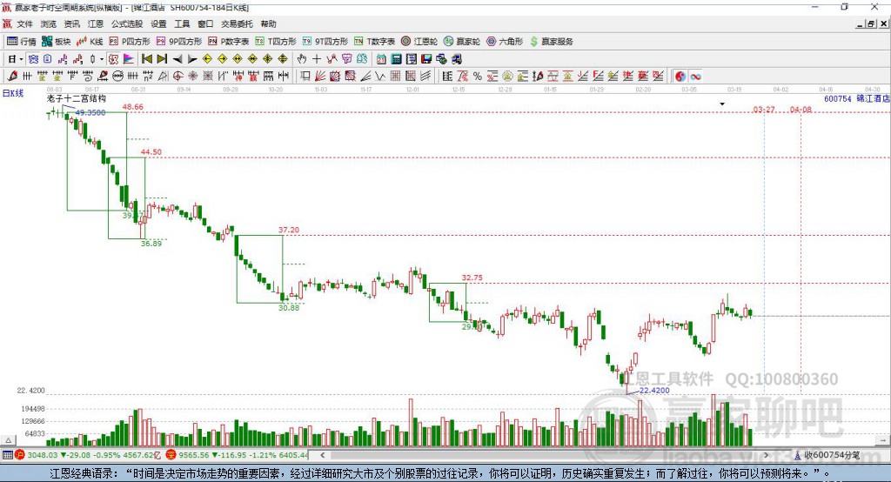The height and width of the screenshot is (482, 891).
Task: Click 收600754分笔 status text
Action: 832,455
